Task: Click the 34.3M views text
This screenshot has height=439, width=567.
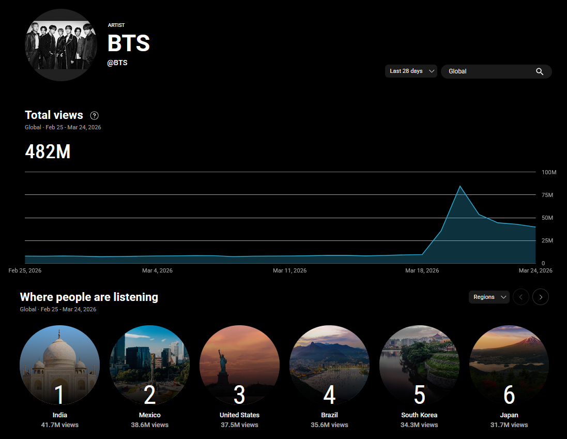Action: click(x=419, y=425)
